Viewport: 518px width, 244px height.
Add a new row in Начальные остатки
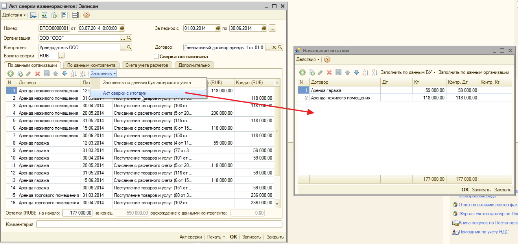click(x=302, y=72)
